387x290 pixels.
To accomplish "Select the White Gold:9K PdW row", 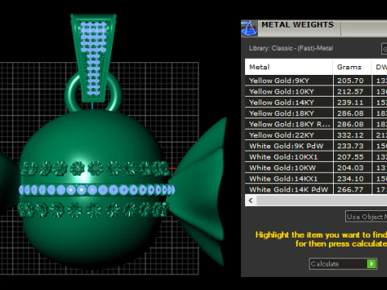I will coord(316,146).
